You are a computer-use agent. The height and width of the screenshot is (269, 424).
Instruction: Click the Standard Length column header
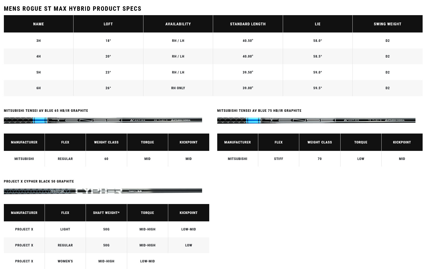(248, 24)
